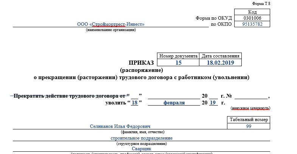Click 'строительное подразделение' department text
297x154 pixels.
click(x=142, y=138)
